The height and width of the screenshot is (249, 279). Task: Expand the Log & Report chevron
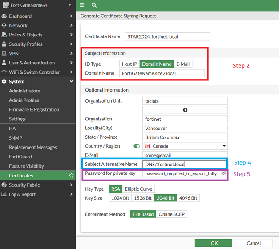(x=71, y=194)
